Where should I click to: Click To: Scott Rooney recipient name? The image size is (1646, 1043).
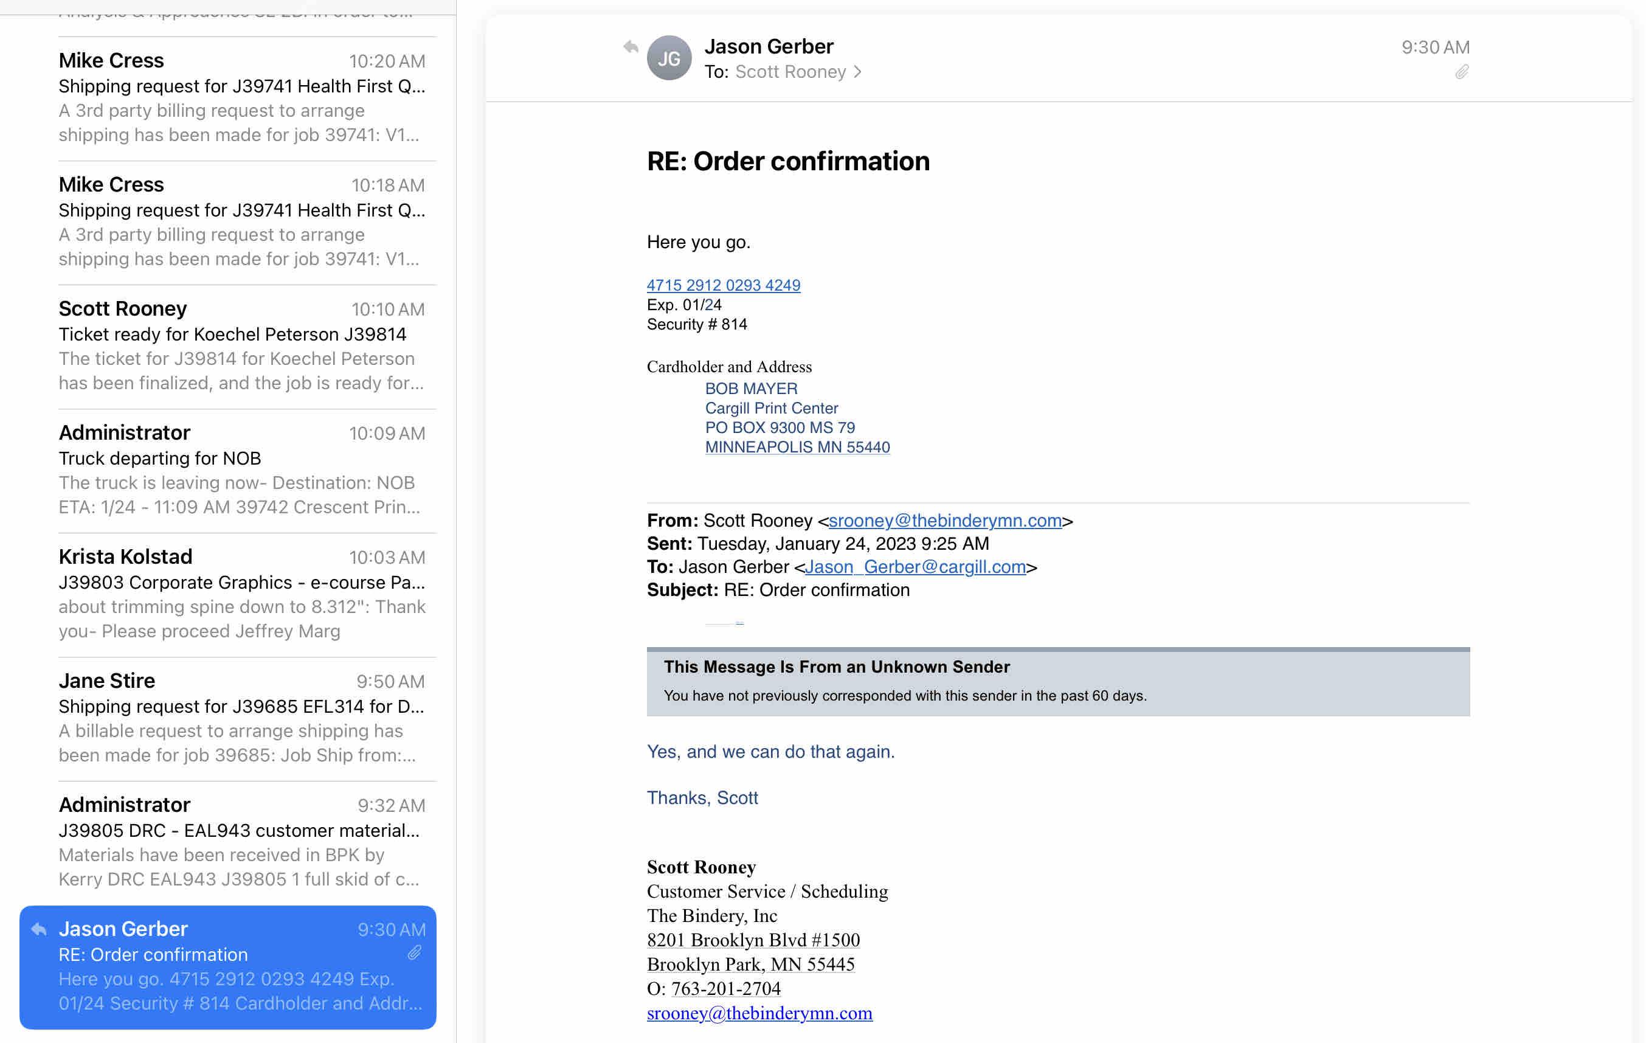790,72
